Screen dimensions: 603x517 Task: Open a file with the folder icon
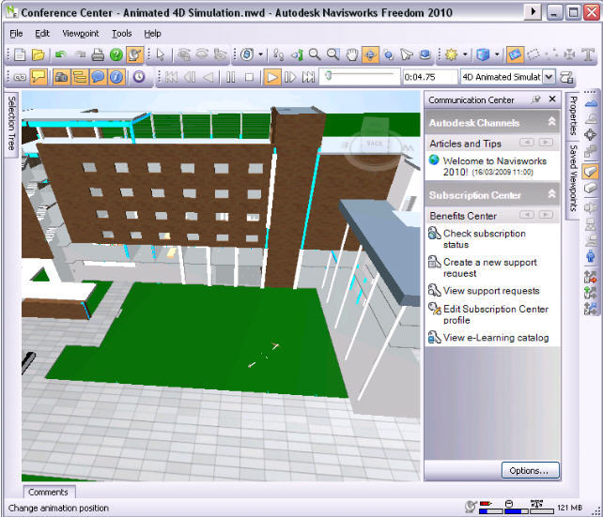pos(39,55)
